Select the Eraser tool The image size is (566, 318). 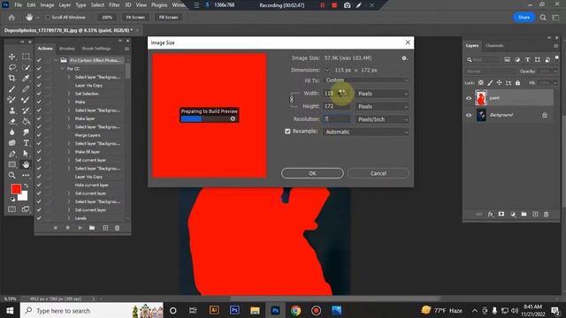(11, 122)
